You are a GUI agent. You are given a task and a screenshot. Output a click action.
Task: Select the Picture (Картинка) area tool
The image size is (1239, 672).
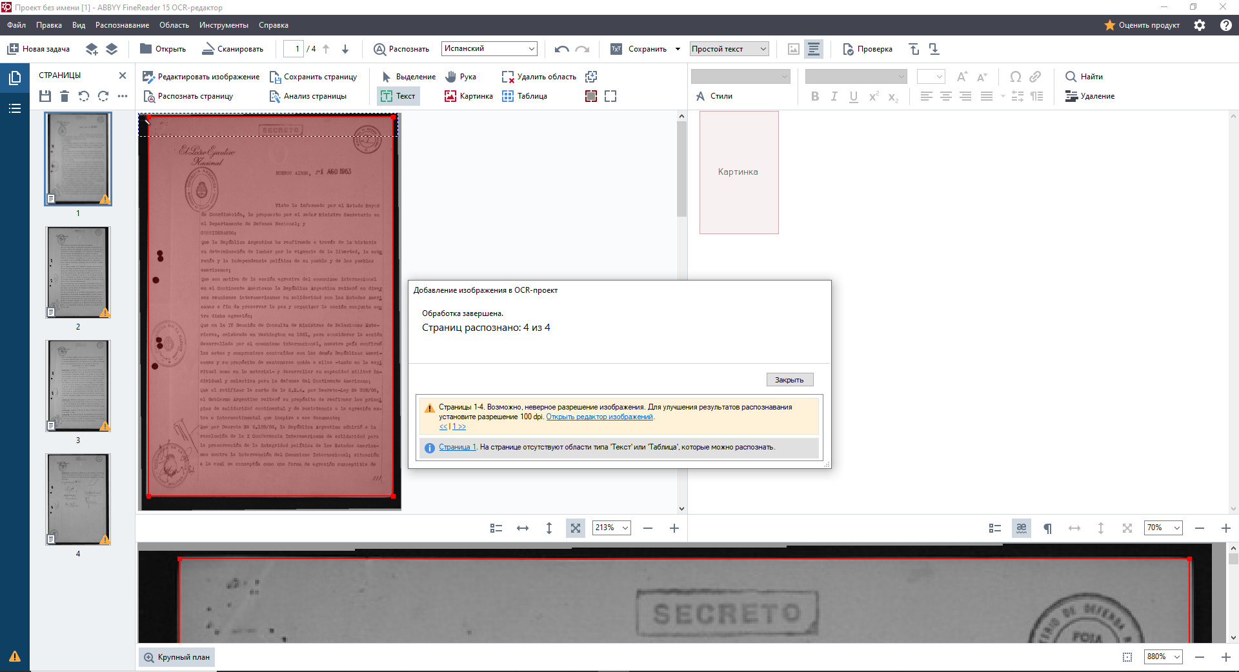[x=468, y=96]
